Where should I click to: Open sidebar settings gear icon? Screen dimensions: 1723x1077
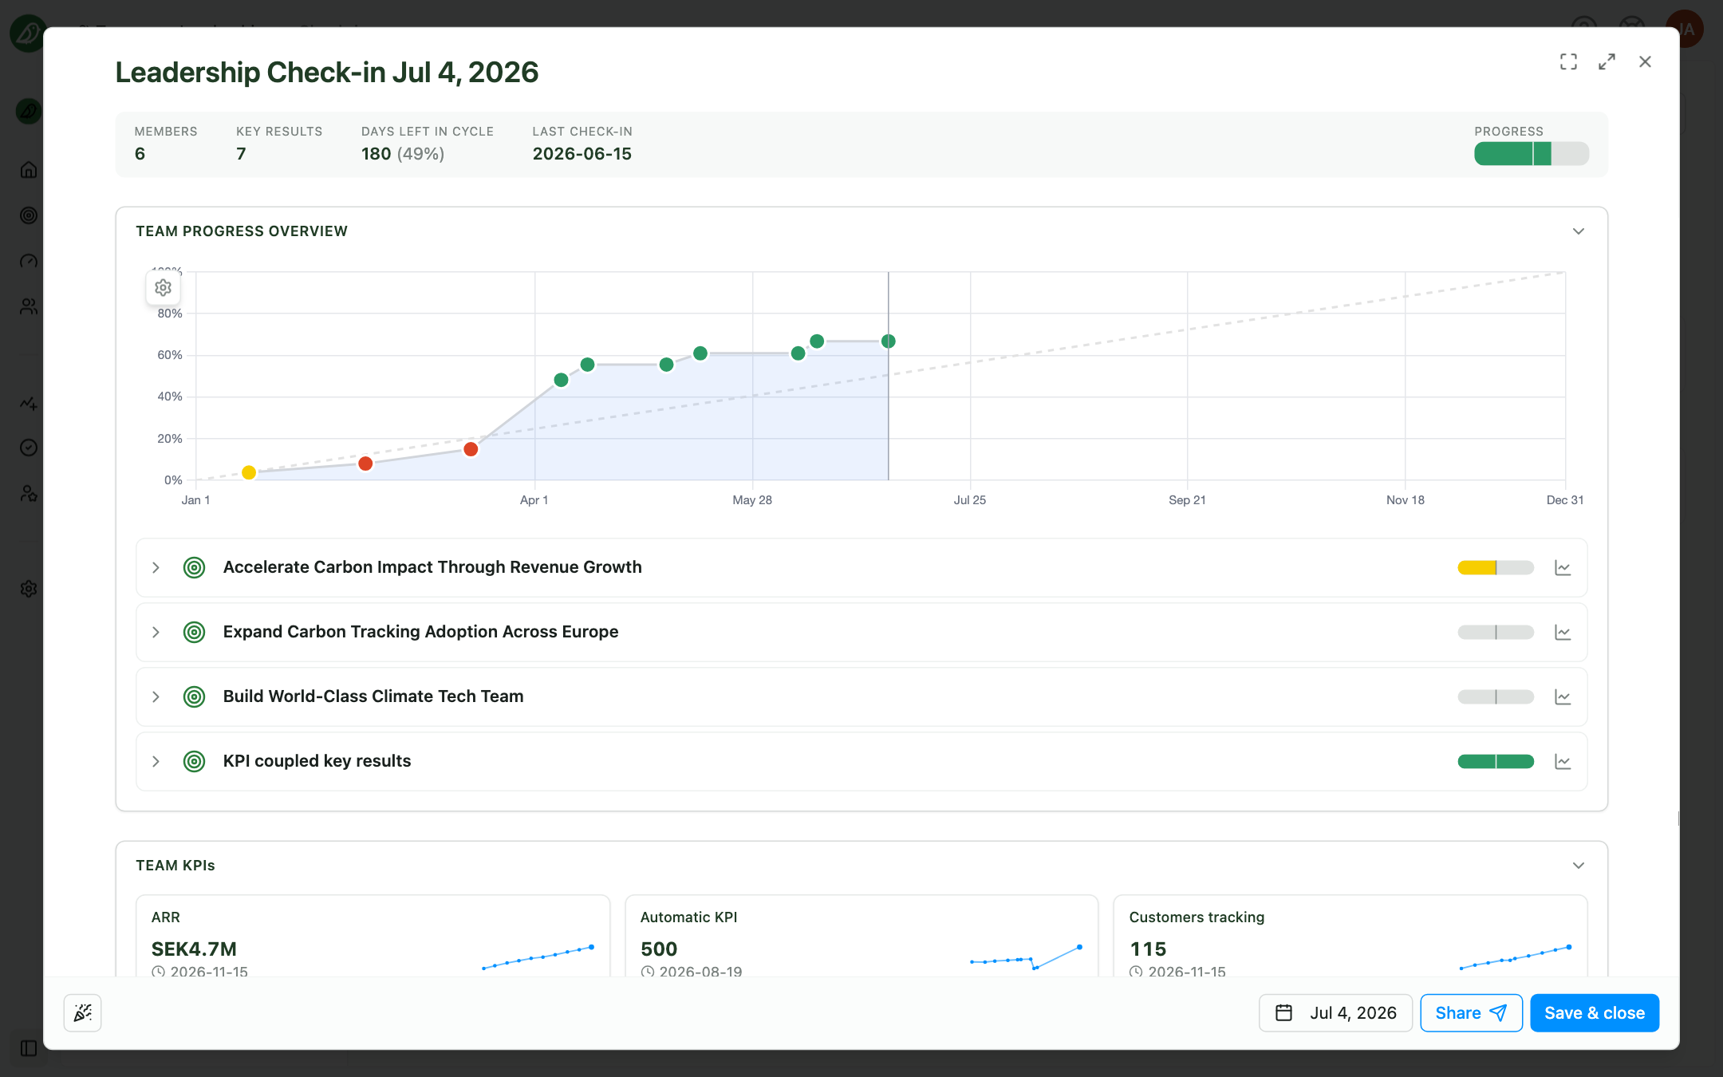(29, 589)
